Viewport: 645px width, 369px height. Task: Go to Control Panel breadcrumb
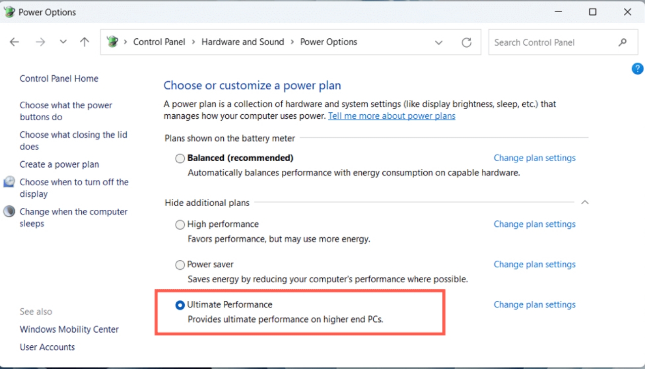click(159, 42)
